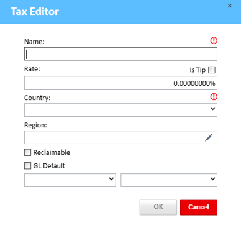241x225 pixels.
Task: Open the Region editor pencil icon
Action: tap(209, 137)
